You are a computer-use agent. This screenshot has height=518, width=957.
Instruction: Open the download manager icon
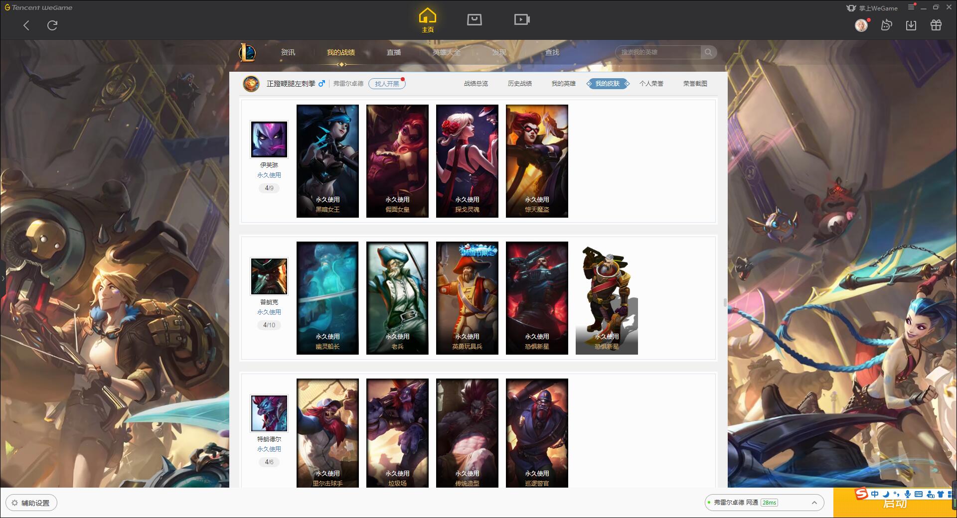pos(911,25)
